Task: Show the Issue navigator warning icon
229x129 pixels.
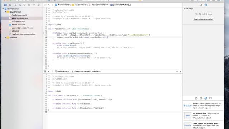Action: [x=20, y=5]
